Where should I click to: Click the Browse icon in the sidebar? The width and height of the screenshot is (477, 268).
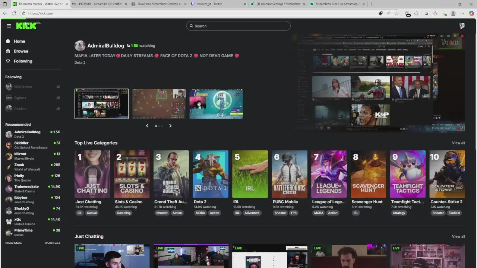(8, 51)
